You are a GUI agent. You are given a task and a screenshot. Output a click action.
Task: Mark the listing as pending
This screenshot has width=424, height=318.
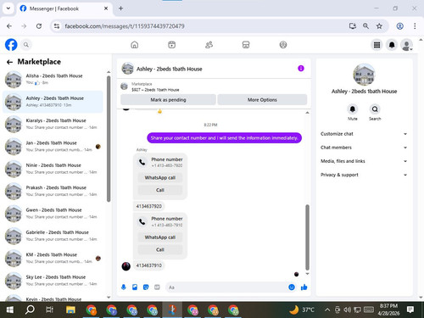click(168, 99)
